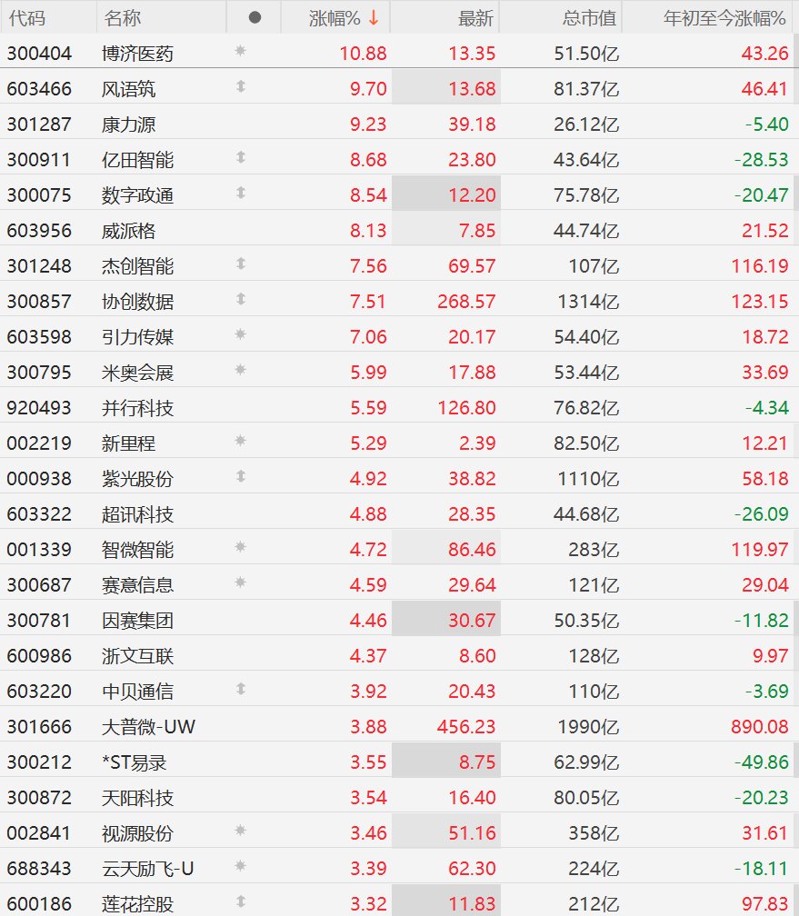
Task: Click the marker icon in the 中贝通信 row
Action: tap(240, 690)
